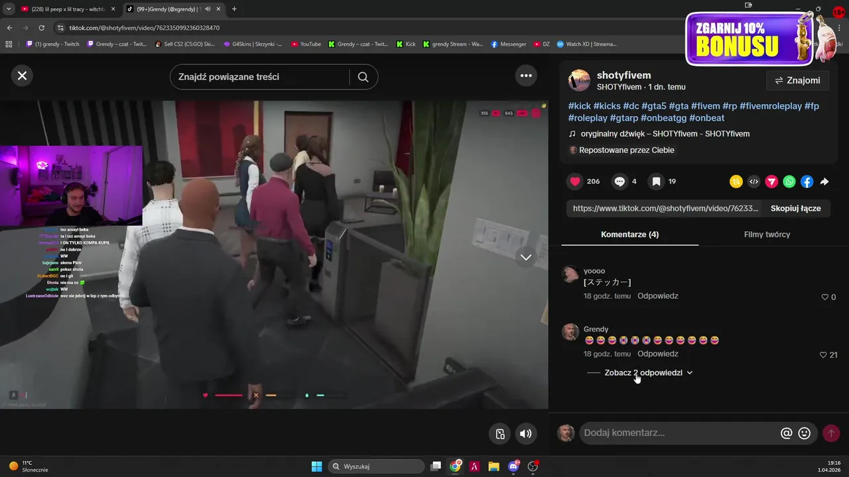Click the auto-scroll icon beside speaker

coord(500,434)
